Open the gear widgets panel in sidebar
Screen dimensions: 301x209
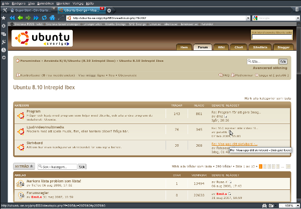coord(4,26)
